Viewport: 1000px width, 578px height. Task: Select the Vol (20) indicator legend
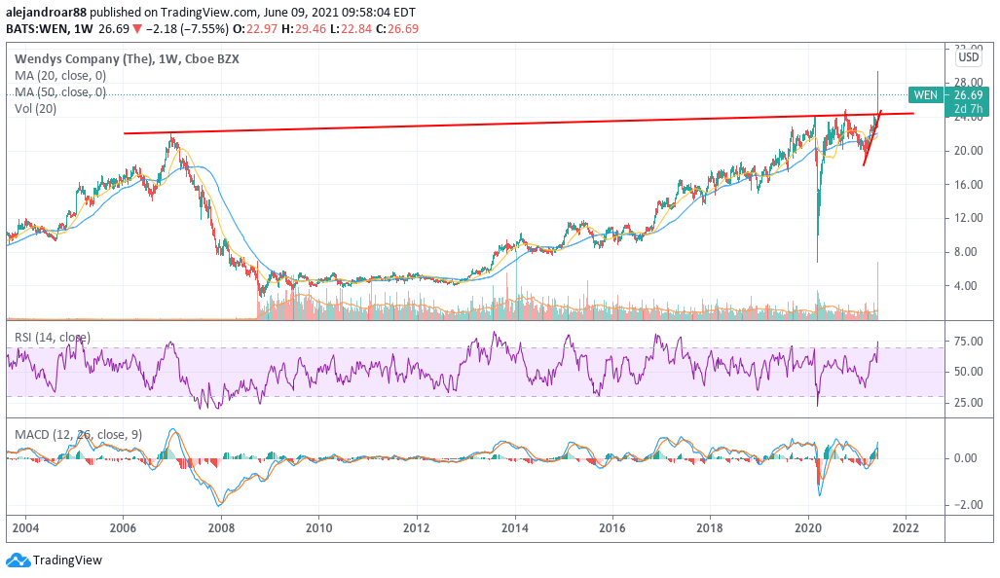pos(36,108)
